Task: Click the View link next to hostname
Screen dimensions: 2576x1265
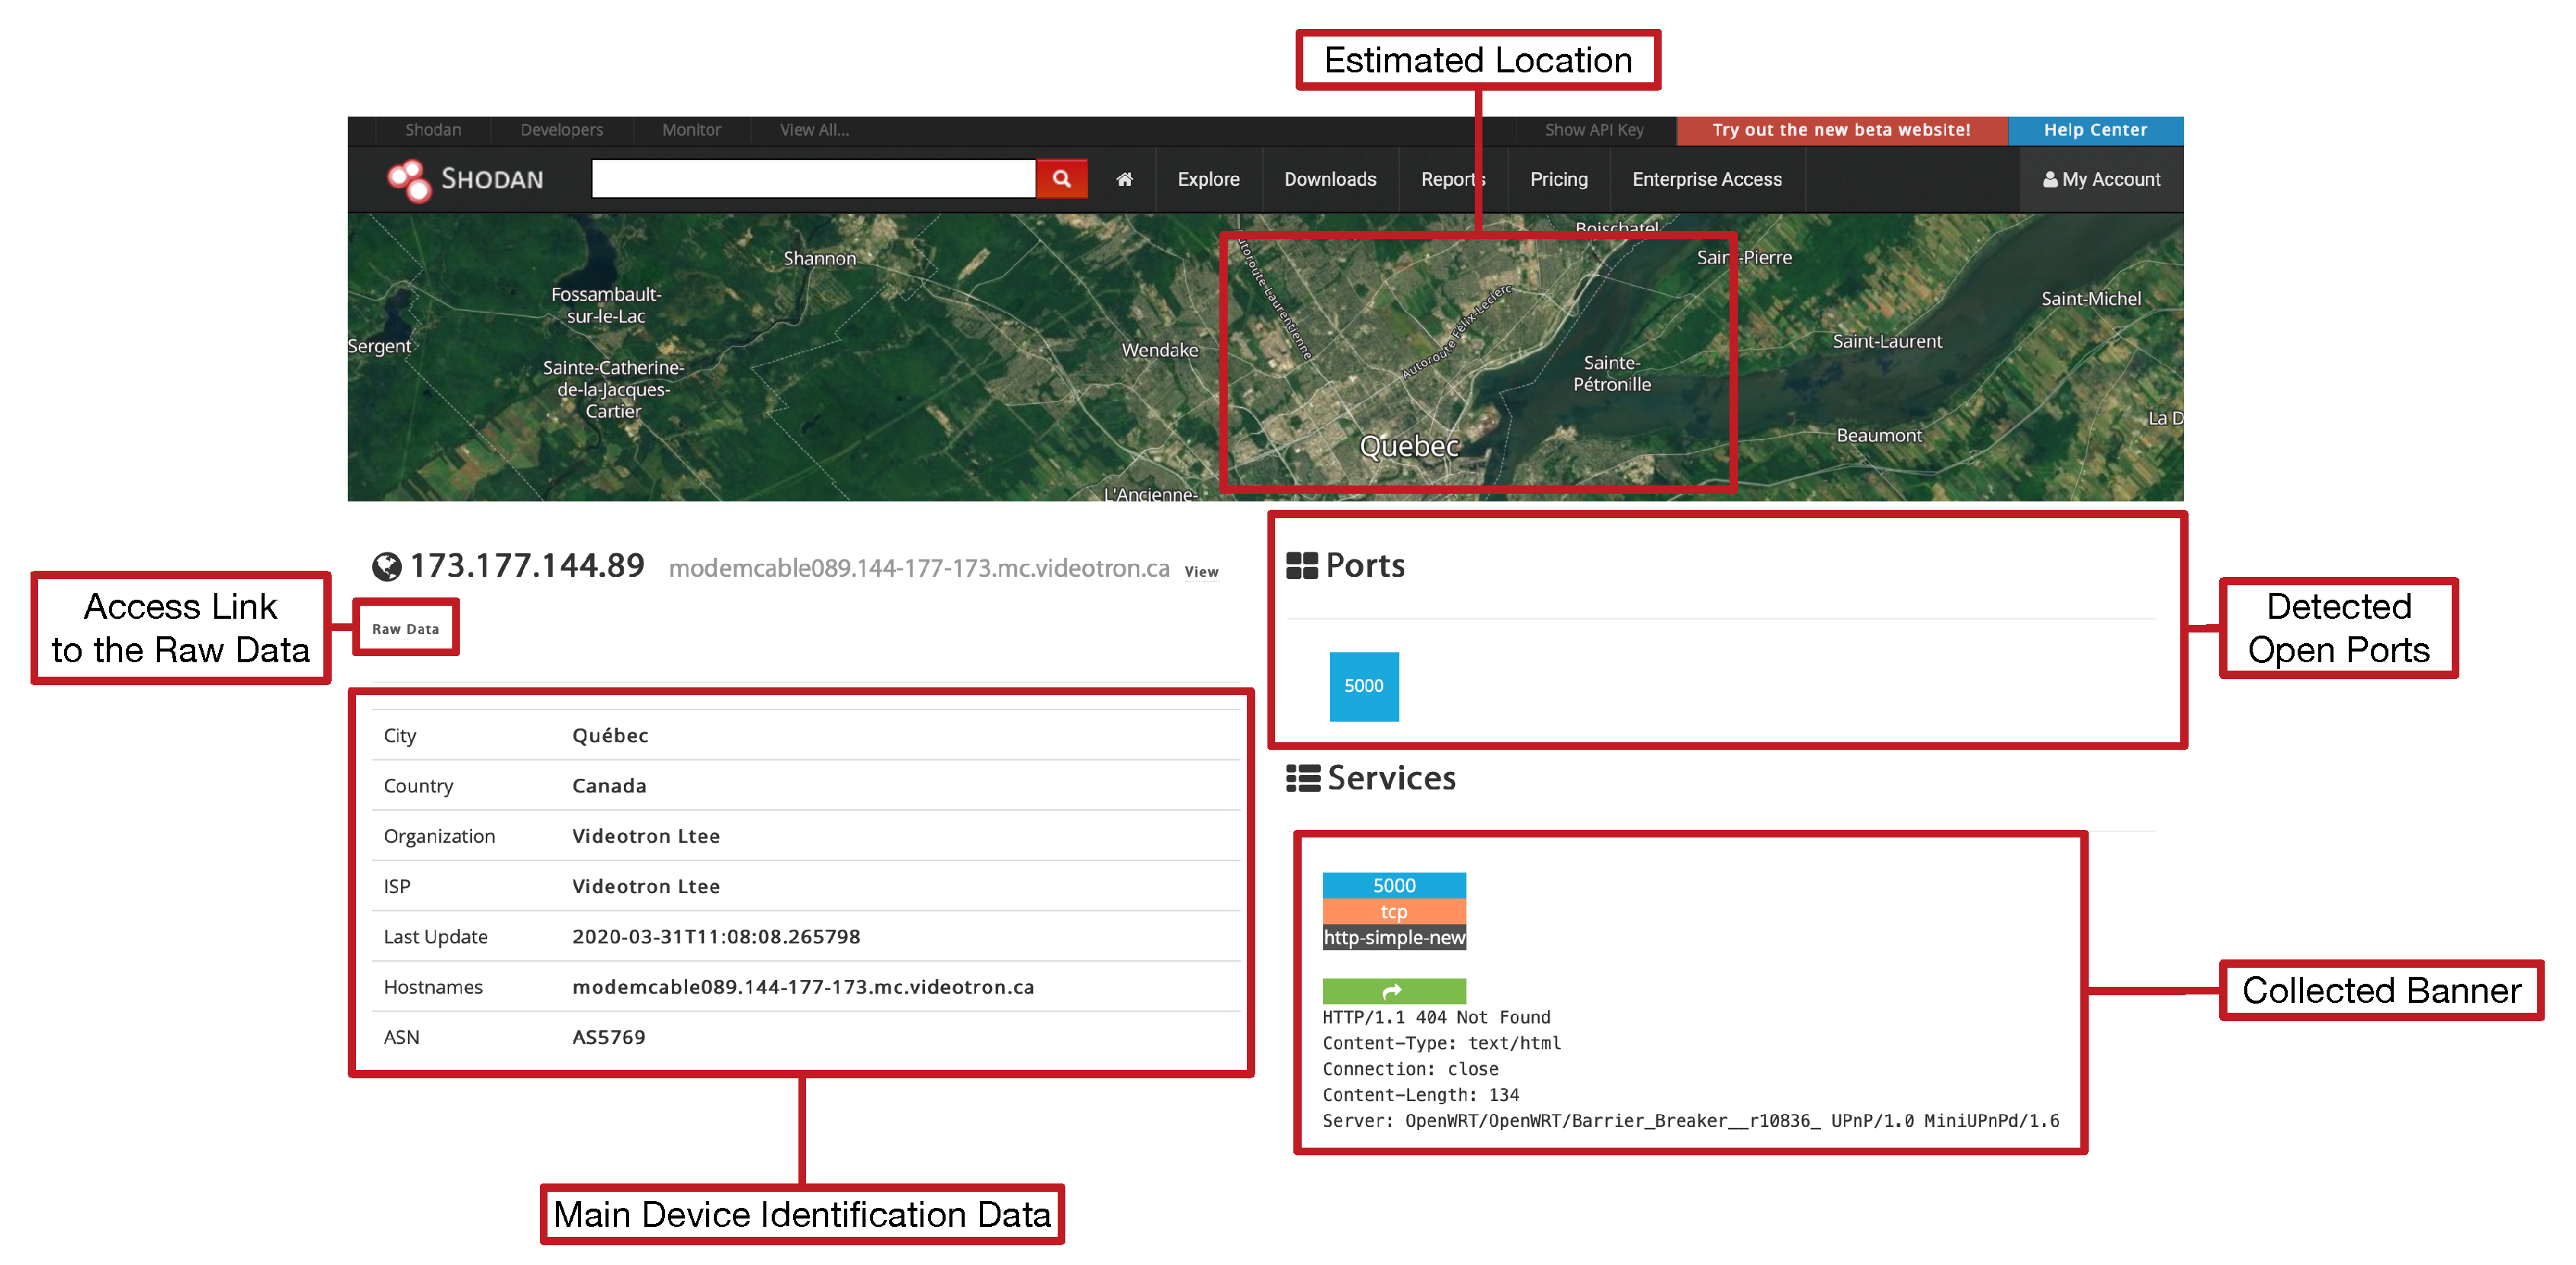Action: point(1201,572)
